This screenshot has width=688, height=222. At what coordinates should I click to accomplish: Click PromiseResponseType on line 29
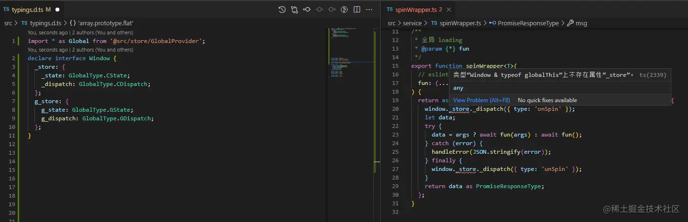(x=508, y=186)
